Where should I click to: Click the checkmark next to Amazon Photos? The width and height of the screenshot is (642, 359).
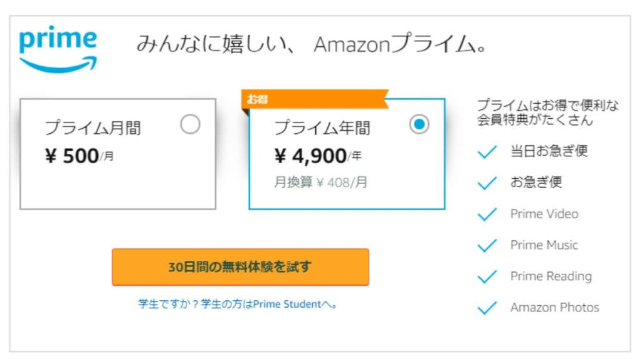pos(487,308)
